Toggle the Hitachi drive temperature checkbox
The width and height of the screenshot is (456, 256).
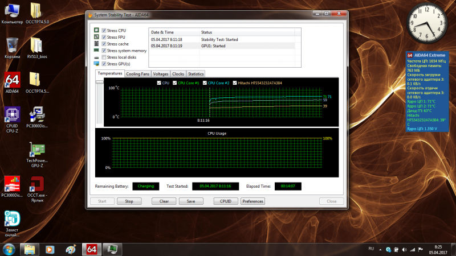(x=235, y=83)
